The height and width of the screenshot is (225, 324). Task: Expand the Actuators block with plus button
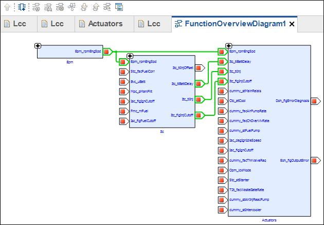pos(228,46)
